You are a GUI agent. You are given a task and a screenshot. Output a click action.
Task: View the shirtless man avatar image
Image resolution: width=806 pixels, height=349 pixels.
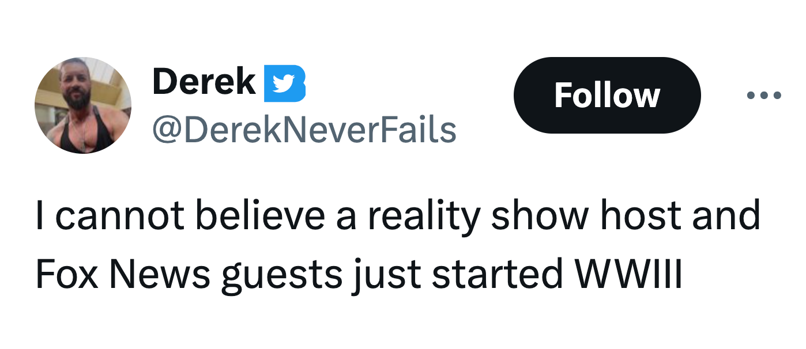(83, 105)
